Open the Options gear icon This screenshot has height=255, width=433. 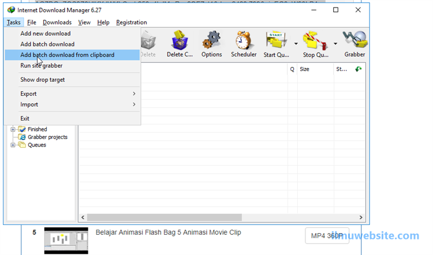pyautogui.click(x=211, y=40)
